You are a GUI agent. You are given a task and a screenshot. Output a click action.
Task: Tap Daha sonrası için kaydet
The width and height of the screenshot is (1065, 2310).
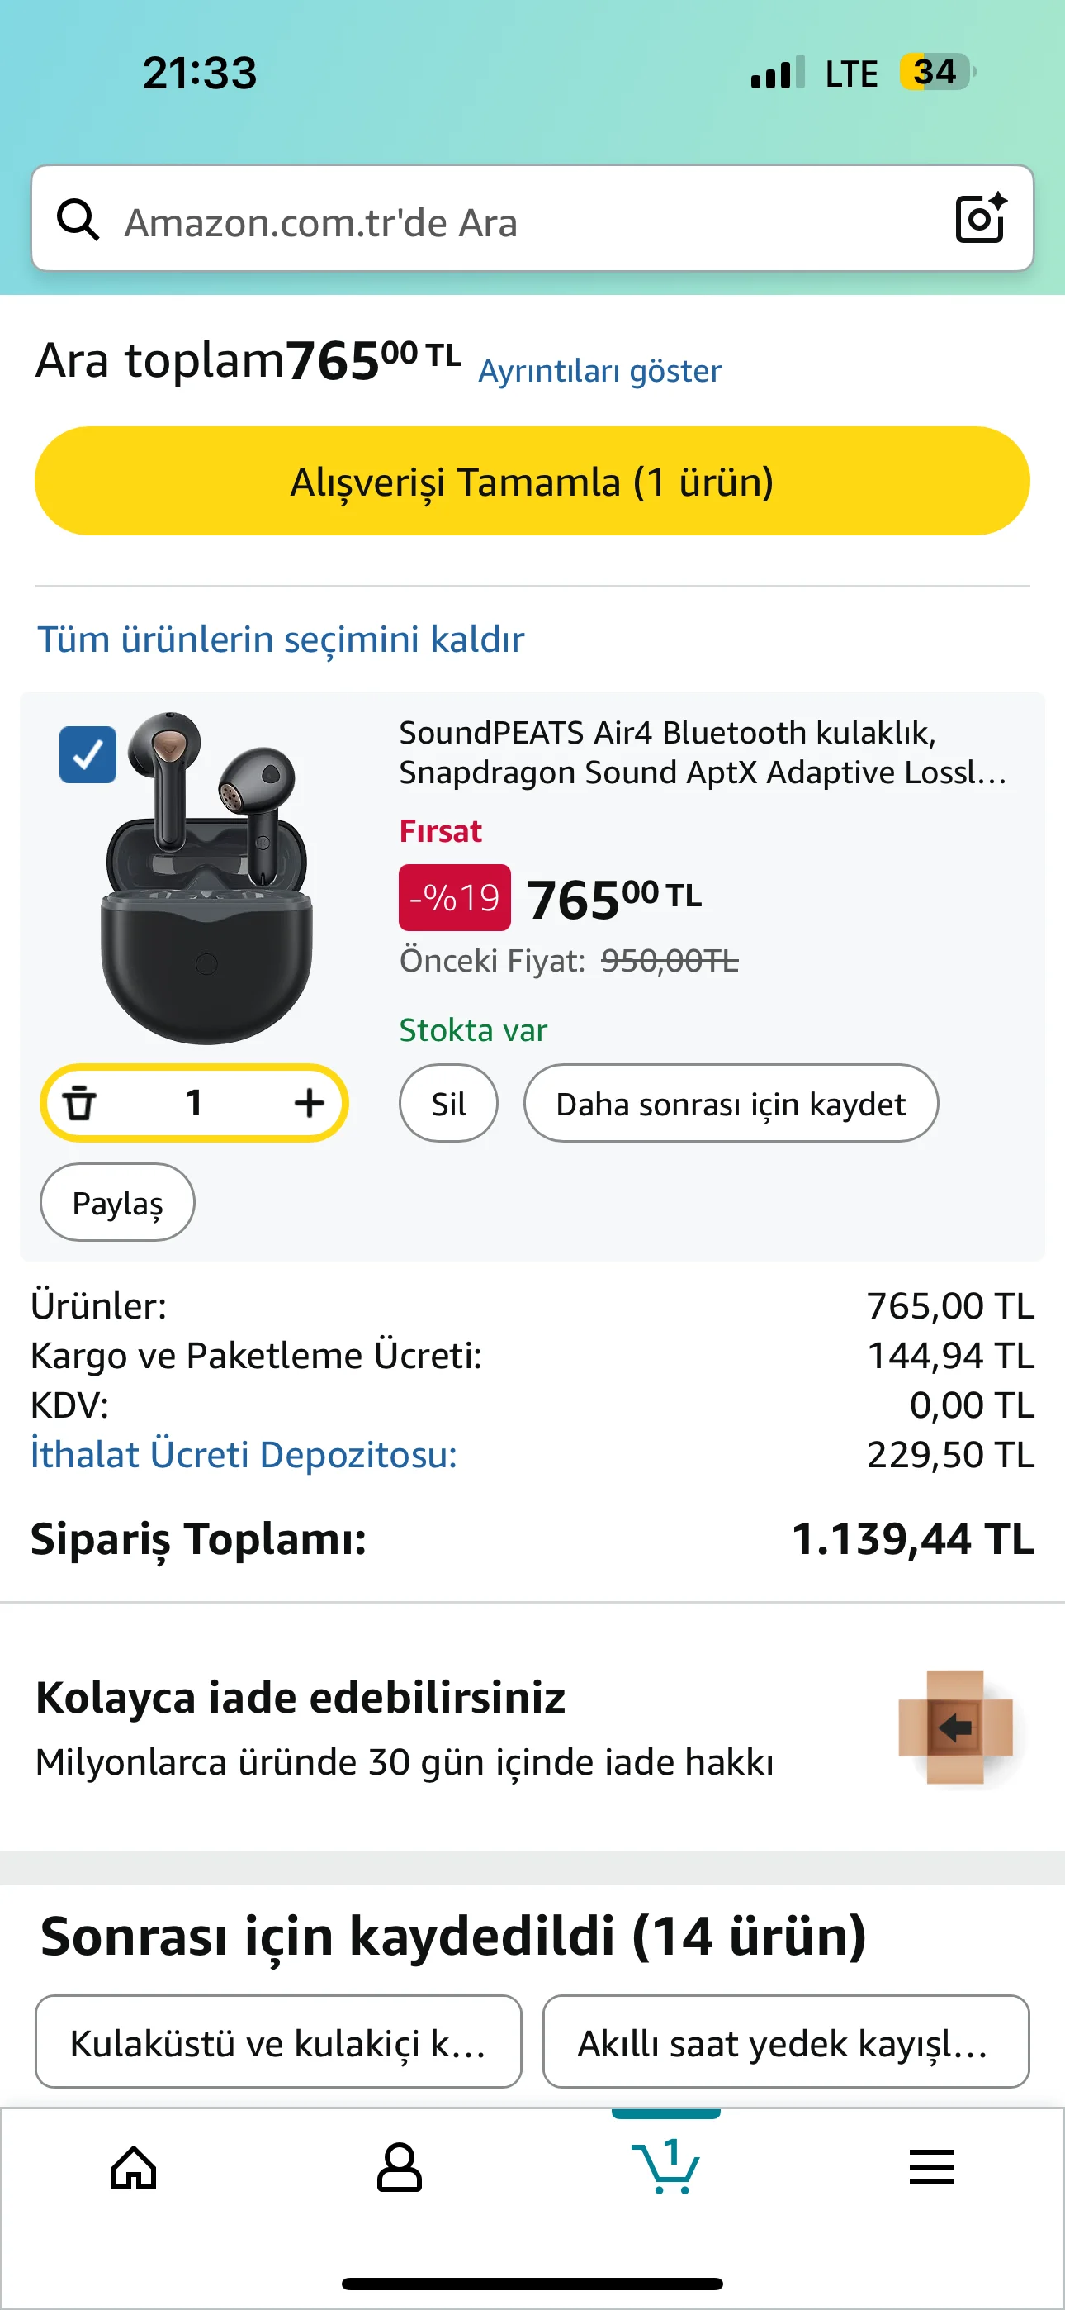click(731, 1104)
